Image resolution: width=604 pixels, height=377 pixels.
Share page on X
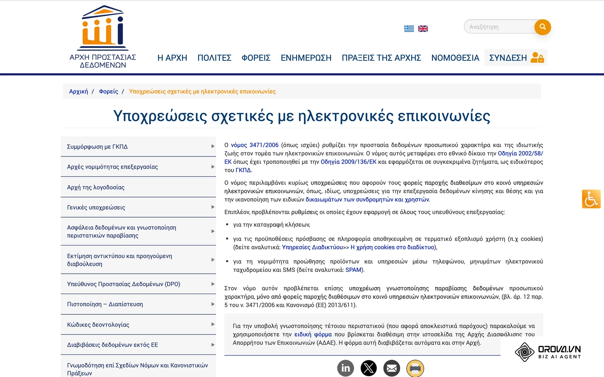pos(368,368)
